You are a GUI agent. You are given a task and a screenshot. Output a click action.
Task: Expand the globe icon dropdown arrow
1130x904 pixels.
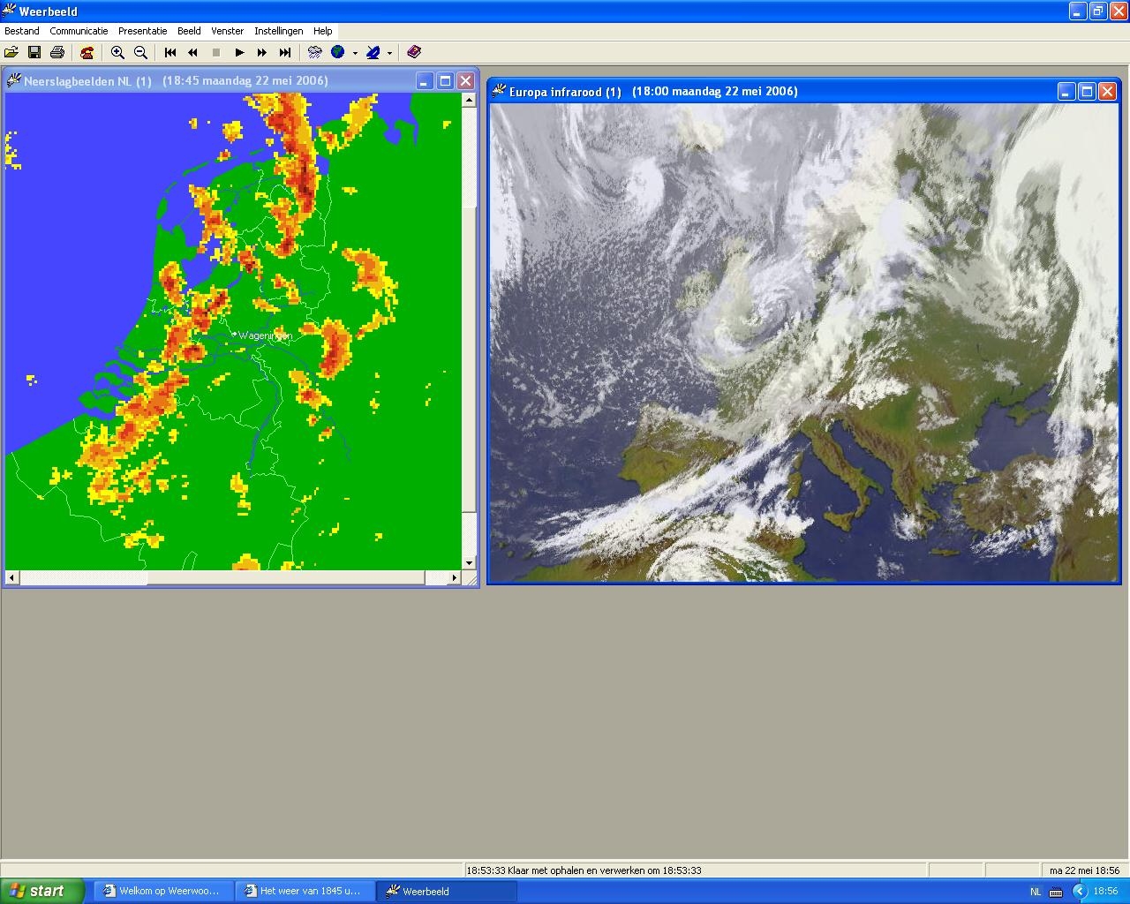point(355,53)
